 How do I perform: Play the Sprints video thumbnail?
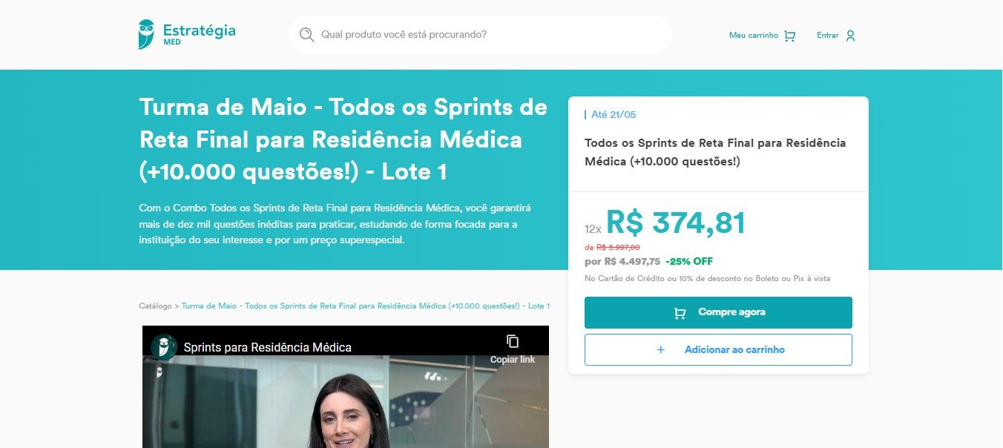click(346, 401)
